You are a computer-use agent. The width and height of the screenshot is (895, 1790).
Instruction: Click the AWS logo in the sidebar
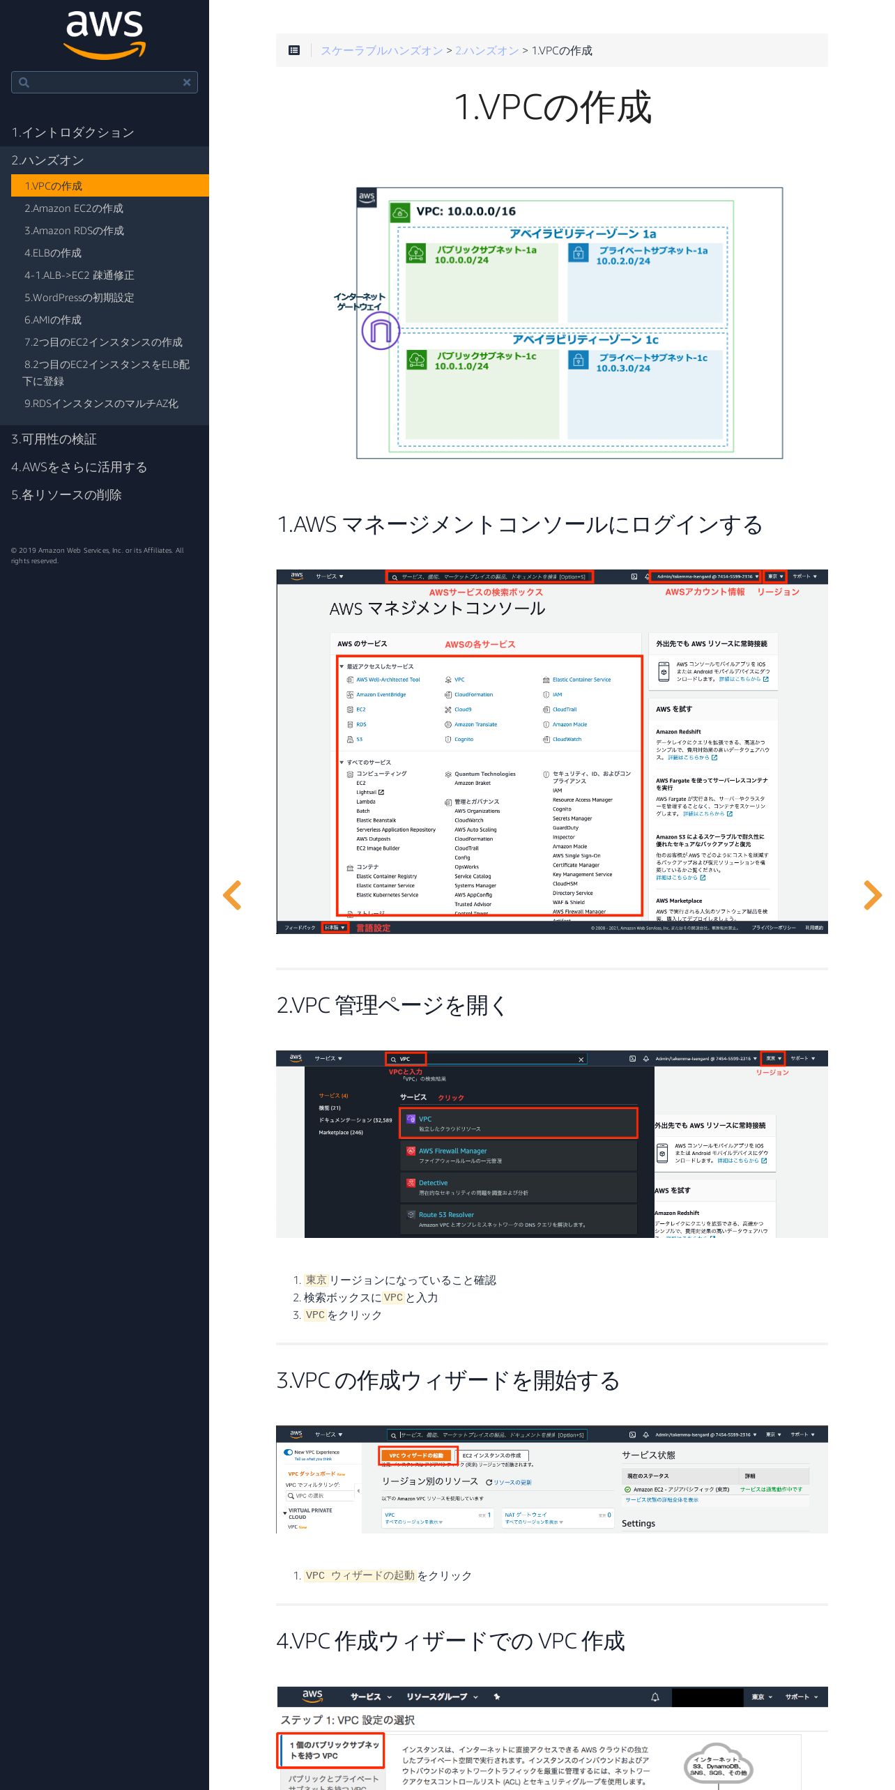coord(105,35)
